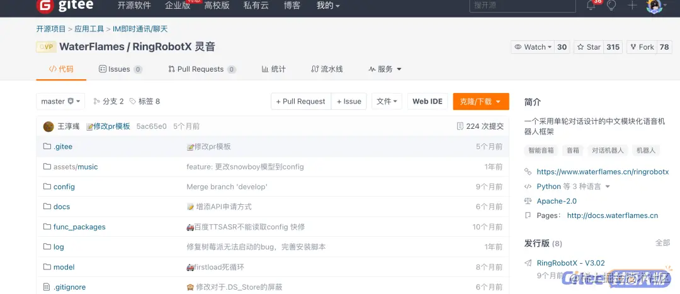Click the log folder icon

[x=47, y=246]
